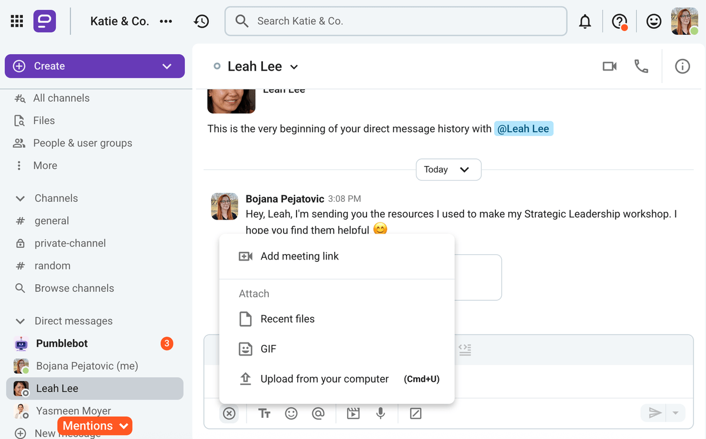Open the Today date dropdown

pyautogui.click(x=448, y=169)
